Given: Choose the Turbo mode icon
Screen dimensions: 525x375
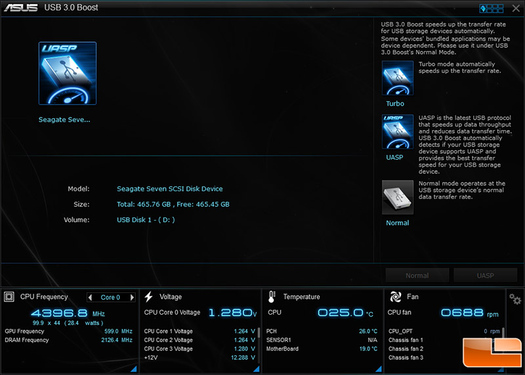Looking at the screenshot, I should tap(398, 77).
